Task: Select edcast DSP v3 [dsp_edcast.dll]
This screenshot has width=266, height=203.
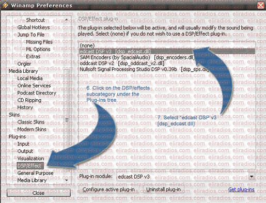Action: [x=167, y=52]
